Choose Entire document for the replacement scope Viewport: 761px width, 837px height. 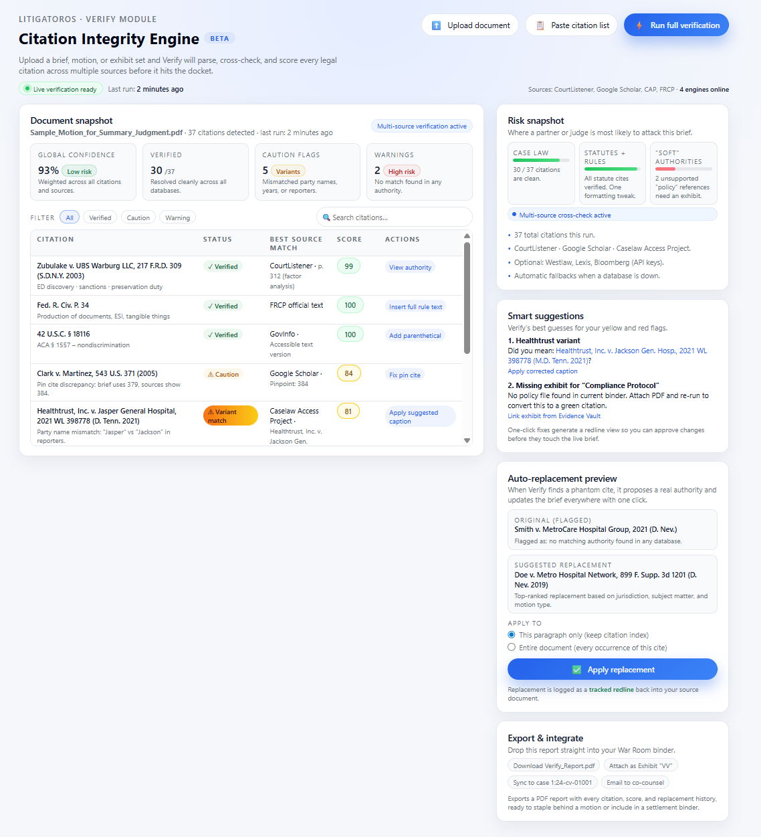point(512,647)
